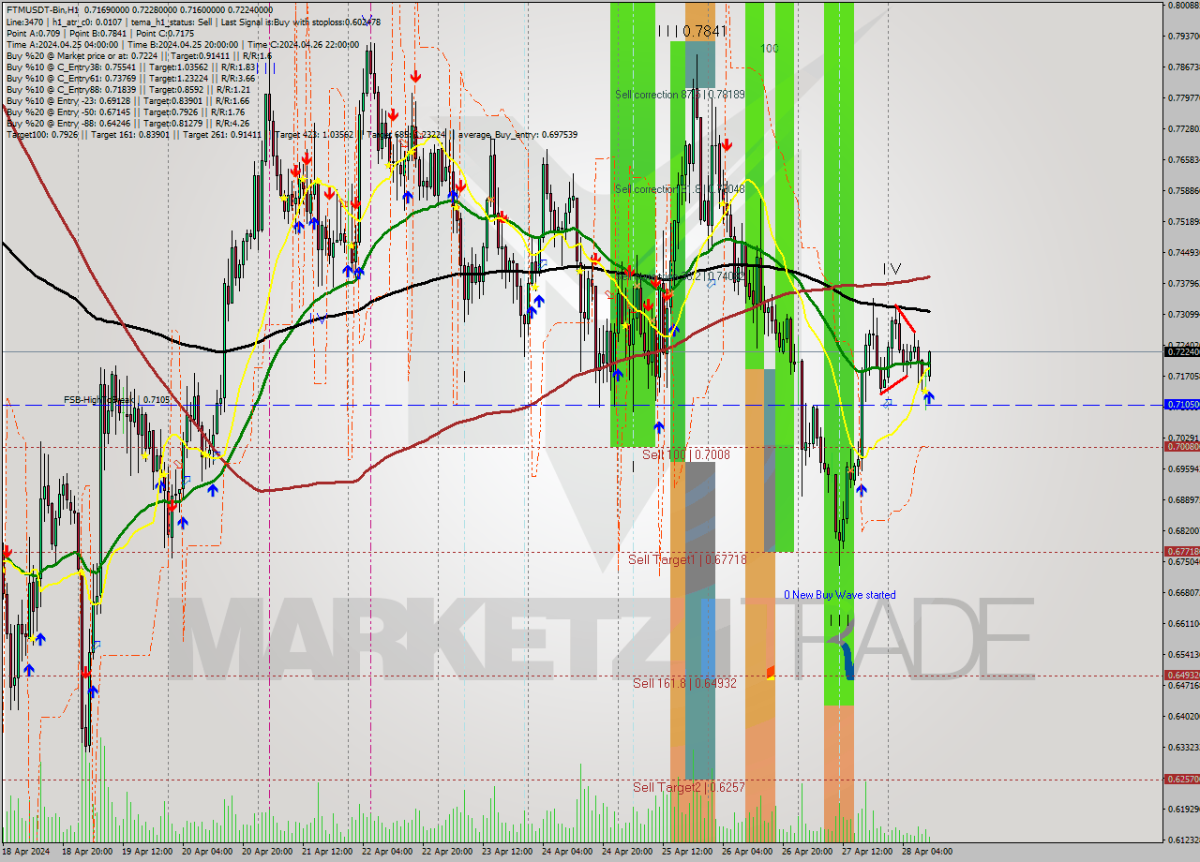Click the '28 Apr 04:00' time axis label
Screen dimensions: 1200x862
927,852
